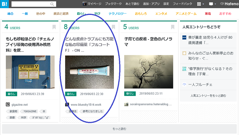The height and width of the screenshot is (135, 239).
Task: Click the favicon beside 修学旅行 entry
Action: coord(184,69)
